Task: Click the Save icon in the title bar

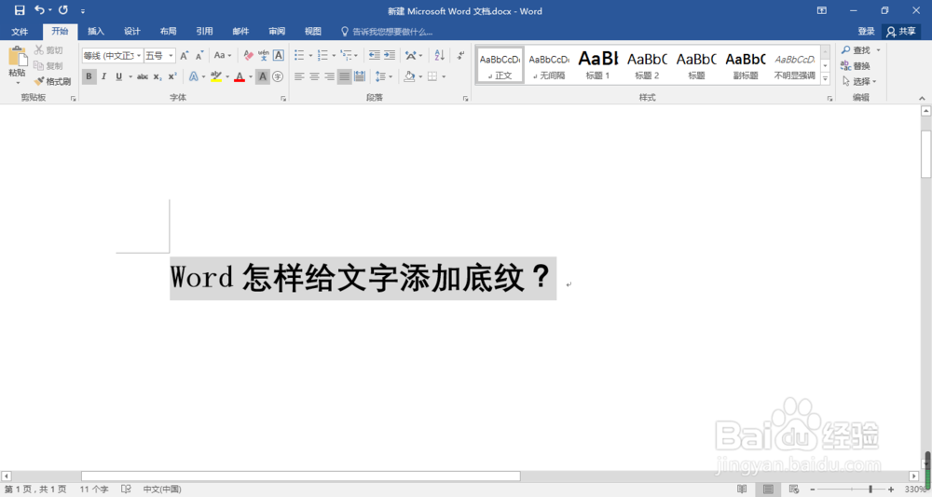Action: pyautogui.click(x=20, y=10)
